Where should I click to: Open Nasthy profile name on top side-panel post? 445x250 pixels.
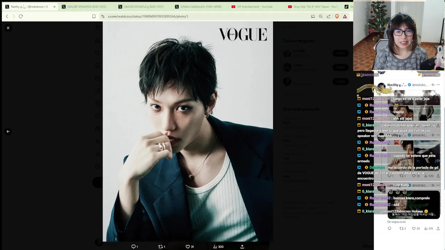[x=397, y=85]
